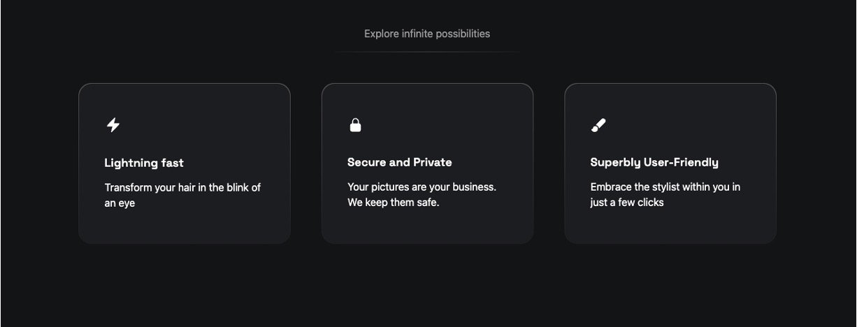Click the padlock icon
Image resolution: width=857 pixels, height=327 pixels.
tap(355, 125)
